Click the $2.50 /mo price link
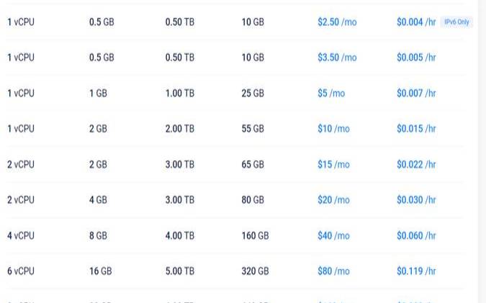 coord(337,22)
